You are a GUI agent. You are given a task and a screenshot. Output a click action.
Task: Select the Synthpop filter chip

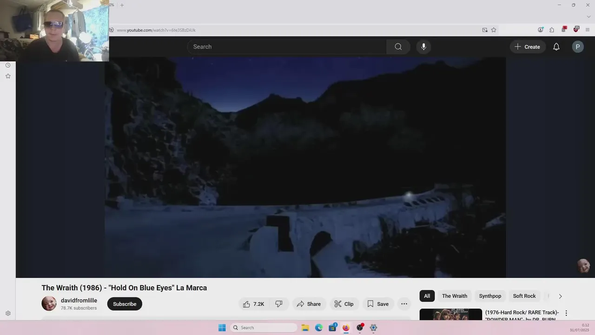point(490,296)
